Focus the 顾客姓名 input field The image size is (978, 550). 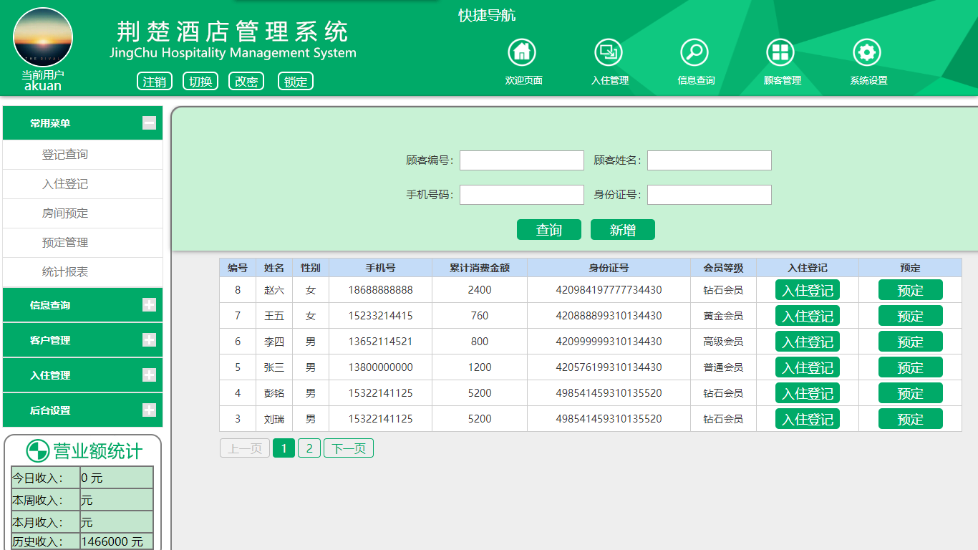(710, 160)
